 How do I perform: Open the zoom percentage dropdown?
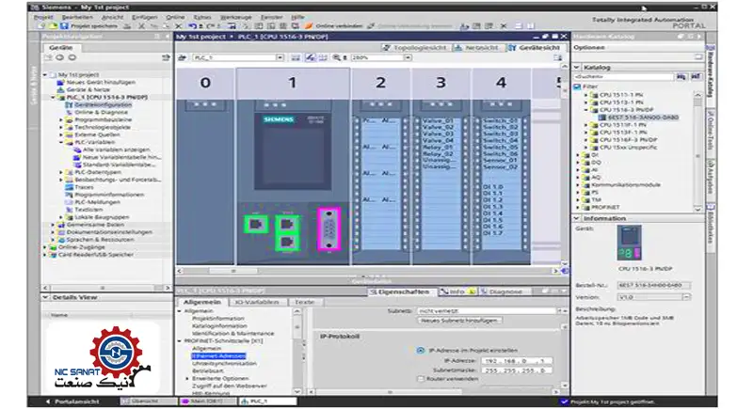(408, 57)
